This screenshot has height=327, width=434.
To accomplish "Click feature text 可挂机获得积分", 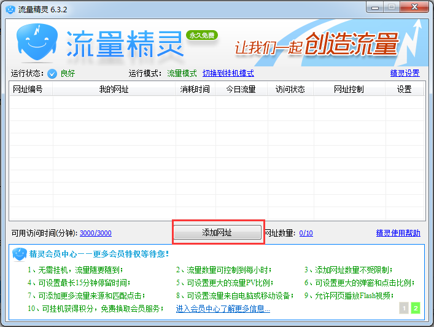I will click(68, 309).
